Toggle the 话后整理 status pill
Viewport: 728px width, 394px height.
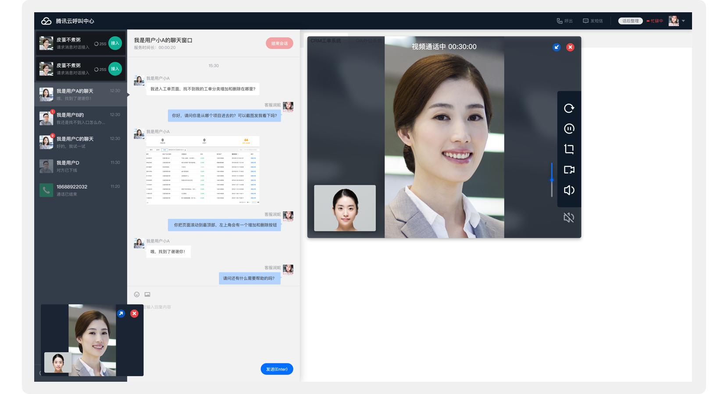[630, 21]
